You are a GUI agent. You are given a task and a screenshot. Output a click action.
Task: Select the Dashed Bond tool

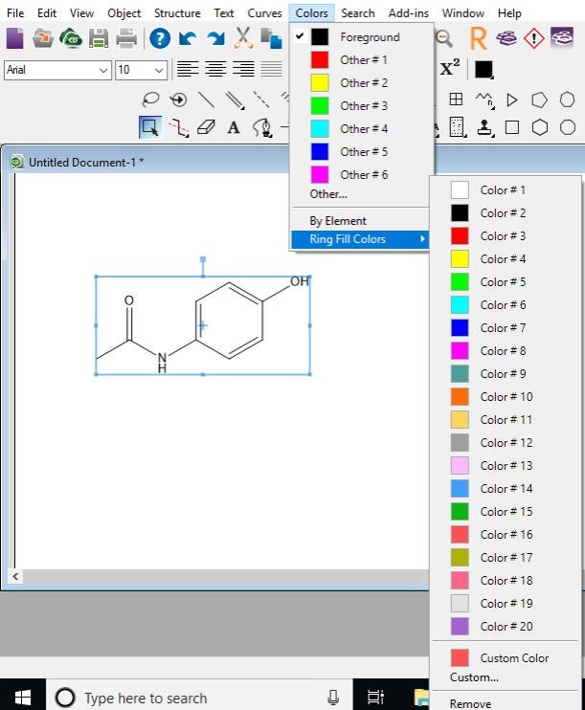tap(261, 100)
